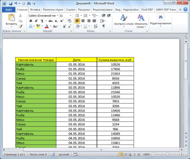Click the Decrease Indent icon
The image size is (190, 159).
point(103,16)
